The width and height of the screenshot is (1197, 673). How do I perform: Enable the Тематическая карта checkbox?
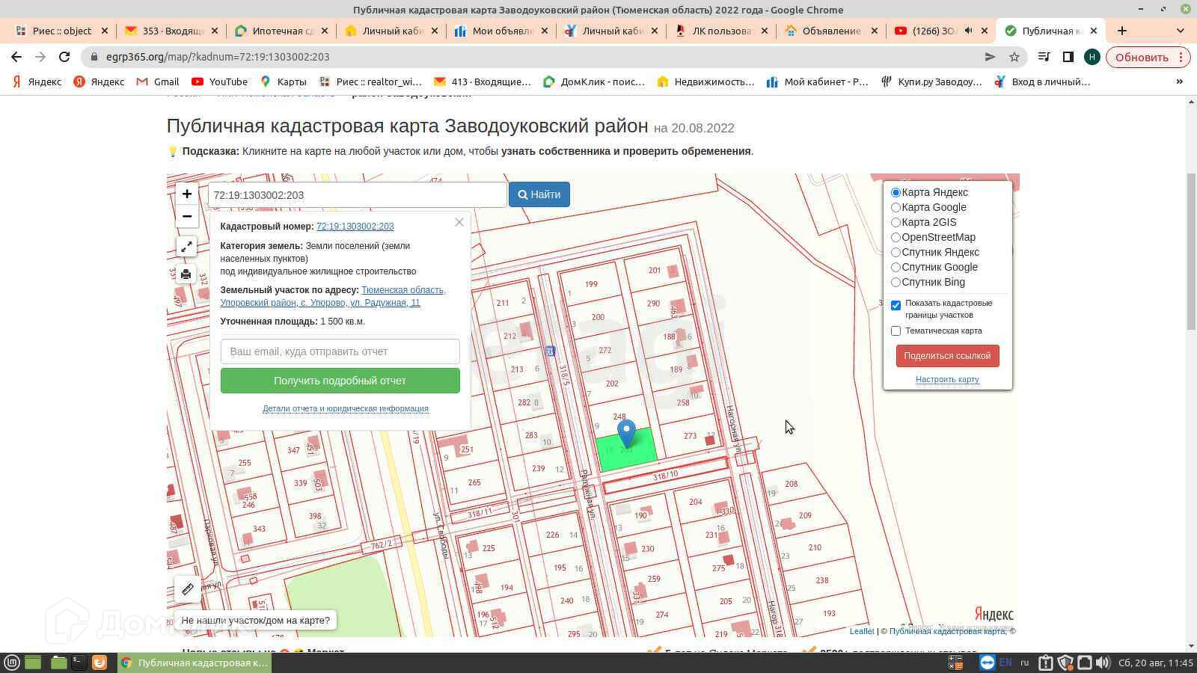(x=896, y=331)
